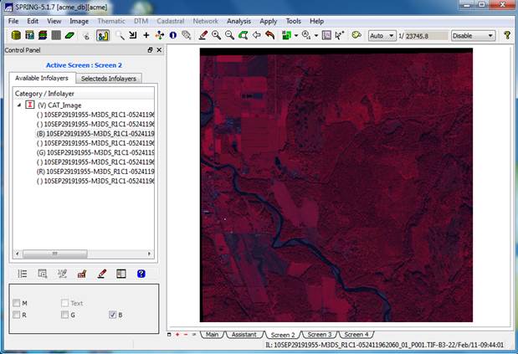Open yellow question mark help icon
Screen dimensions: 518x354
coord(507,35)
